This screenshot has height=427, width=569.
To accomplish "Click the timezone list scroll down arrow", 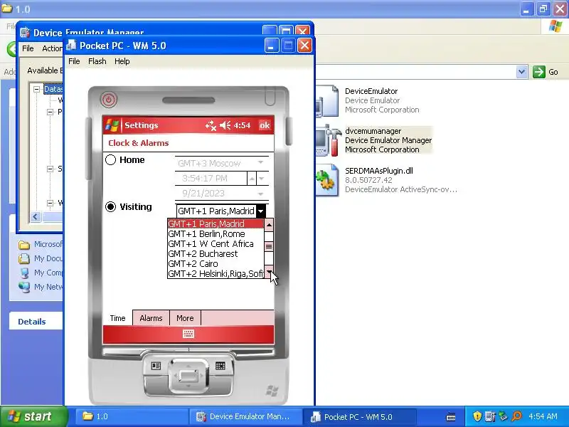I will (269, 272).
